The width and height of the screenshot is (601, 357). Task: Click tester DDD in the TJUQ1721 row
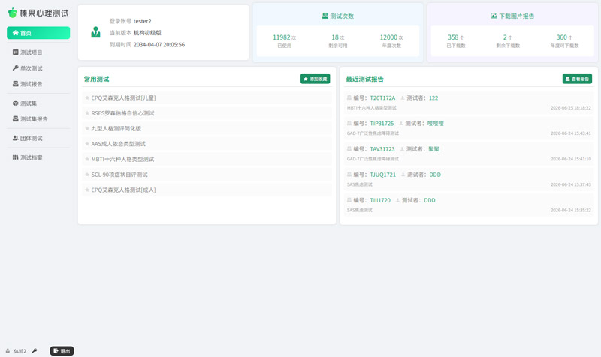click(435, 175)
